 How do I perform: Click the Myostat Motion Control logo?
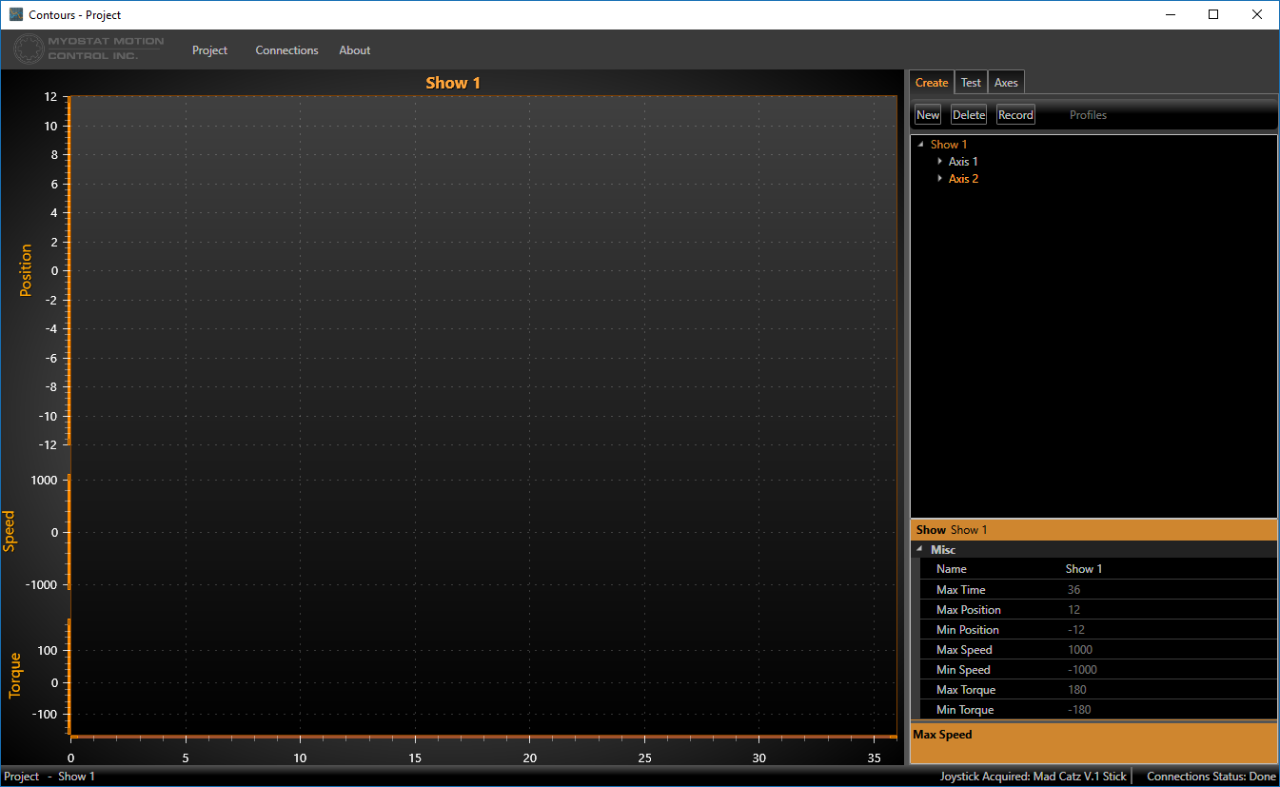tap(89, 49)
